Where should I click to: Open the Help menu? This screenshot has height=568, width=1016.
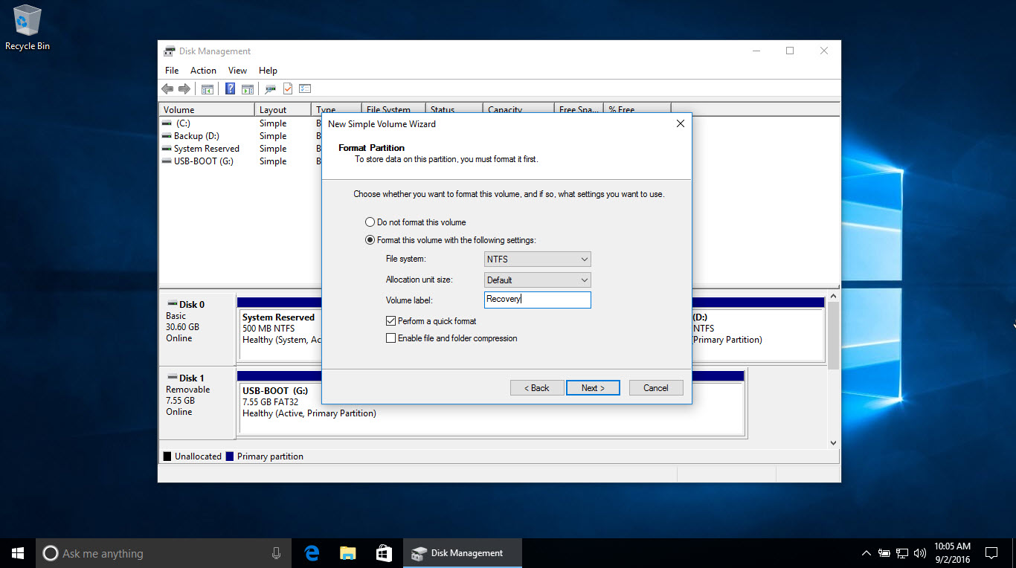pos(268,71)
